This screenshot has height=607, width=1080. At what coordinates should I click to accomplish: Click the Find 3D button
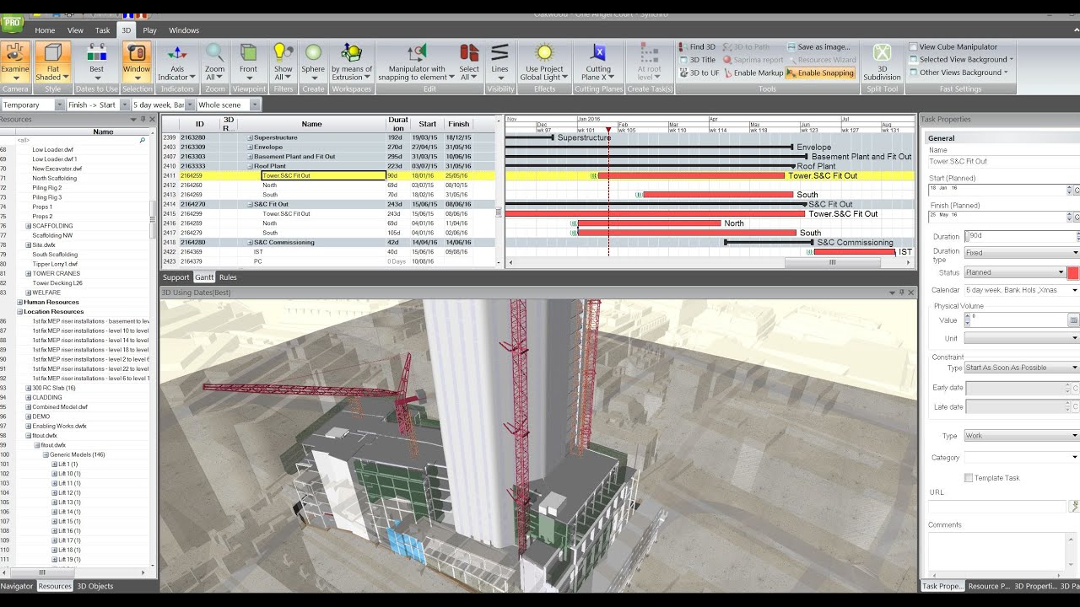(697, 47)
